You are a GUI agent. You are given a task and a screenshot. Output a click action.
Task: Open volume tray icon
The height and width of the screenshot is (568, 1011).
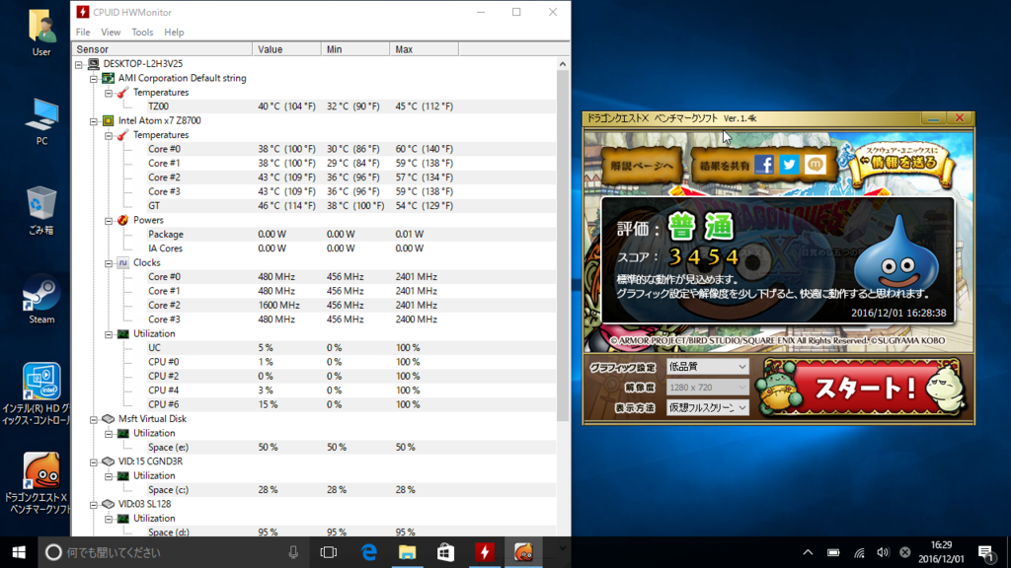coord(883,552)
